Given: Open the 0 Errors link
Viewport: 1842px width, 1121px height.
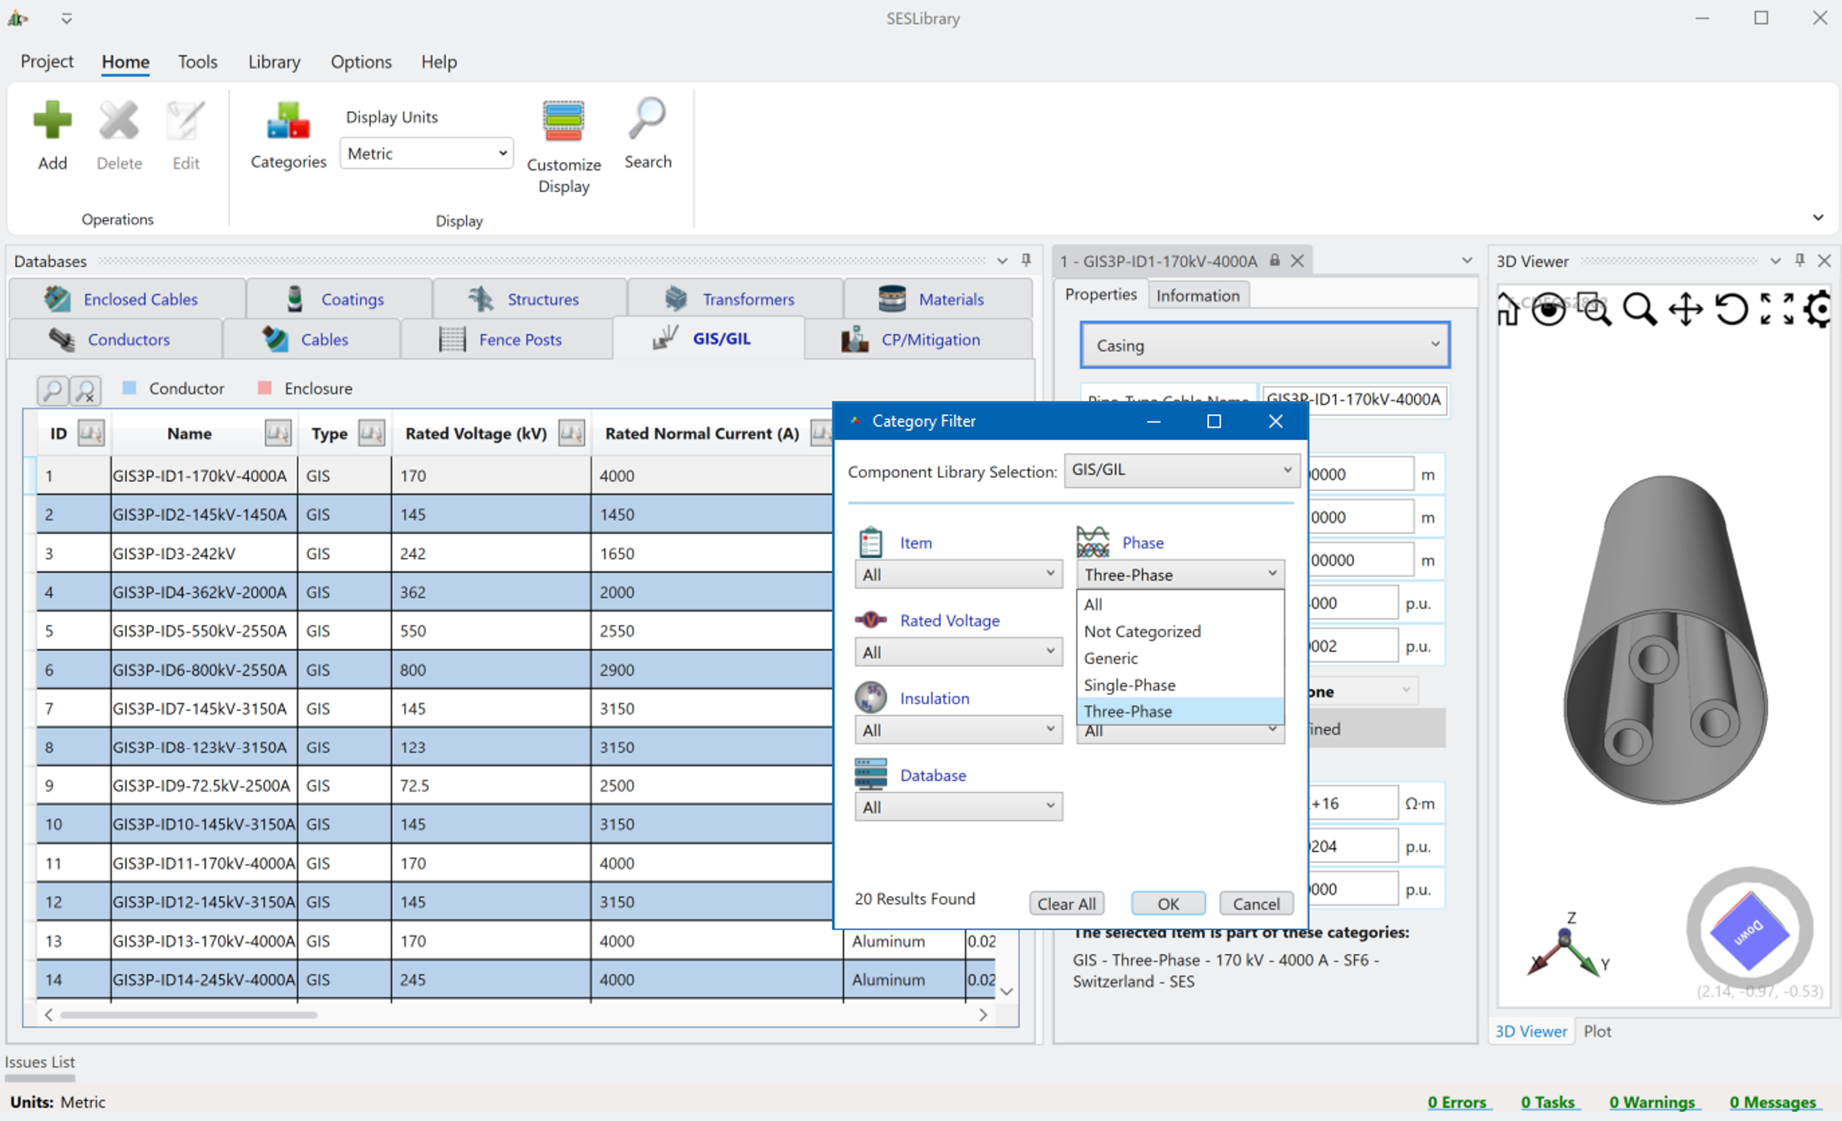Looking at the screenshot, I should click(x=1458, y=1102).
